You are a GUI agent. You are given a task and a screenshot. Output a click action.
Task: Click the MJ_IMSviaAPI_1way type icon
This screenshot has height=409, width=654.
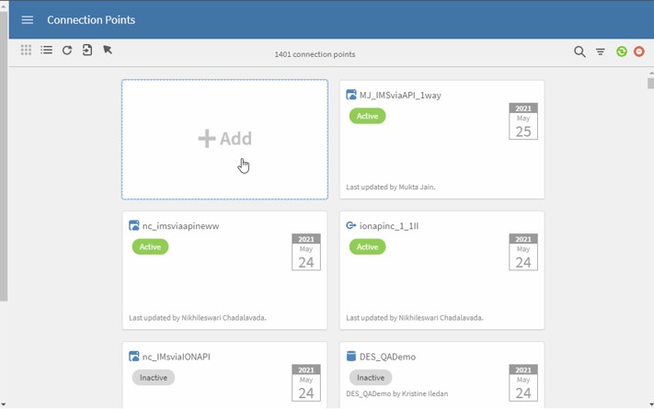coord(351,95)
